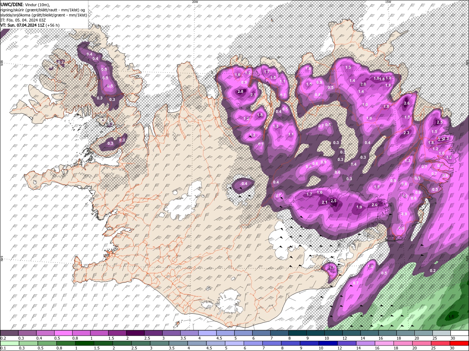Click the lower legend swatch labeled 2.5
Viewport: 469px width, 351px height.
tap(141, 343)
